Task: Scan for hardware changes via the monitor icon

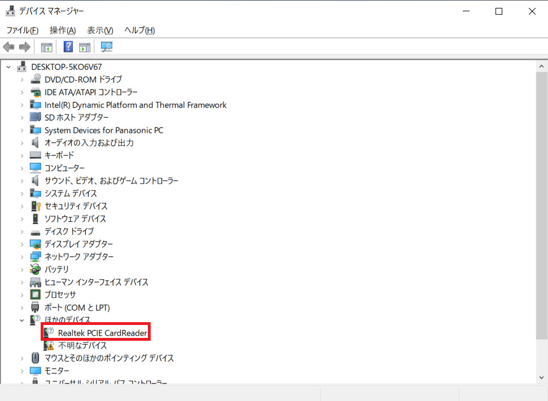Action: (106, 47)
